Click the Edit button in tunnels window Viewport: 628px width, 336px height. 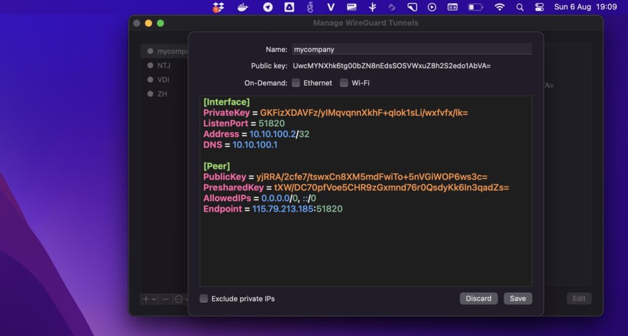point(579,299)
